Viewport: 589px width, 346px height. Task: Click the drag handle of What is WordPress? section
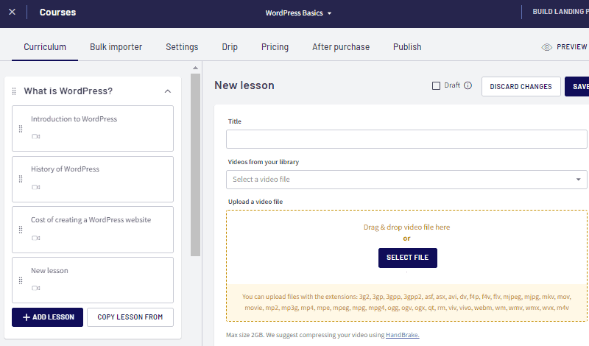click(14, 91)
